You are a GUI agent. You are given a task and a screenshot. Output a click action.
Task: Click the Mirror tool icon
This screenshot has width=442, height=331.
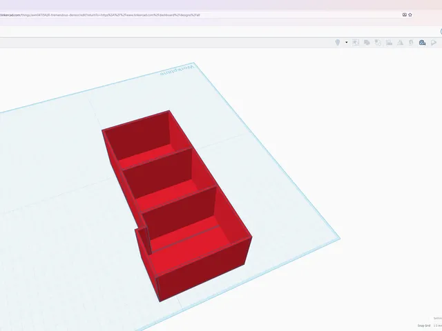click(x=400, y=43)
